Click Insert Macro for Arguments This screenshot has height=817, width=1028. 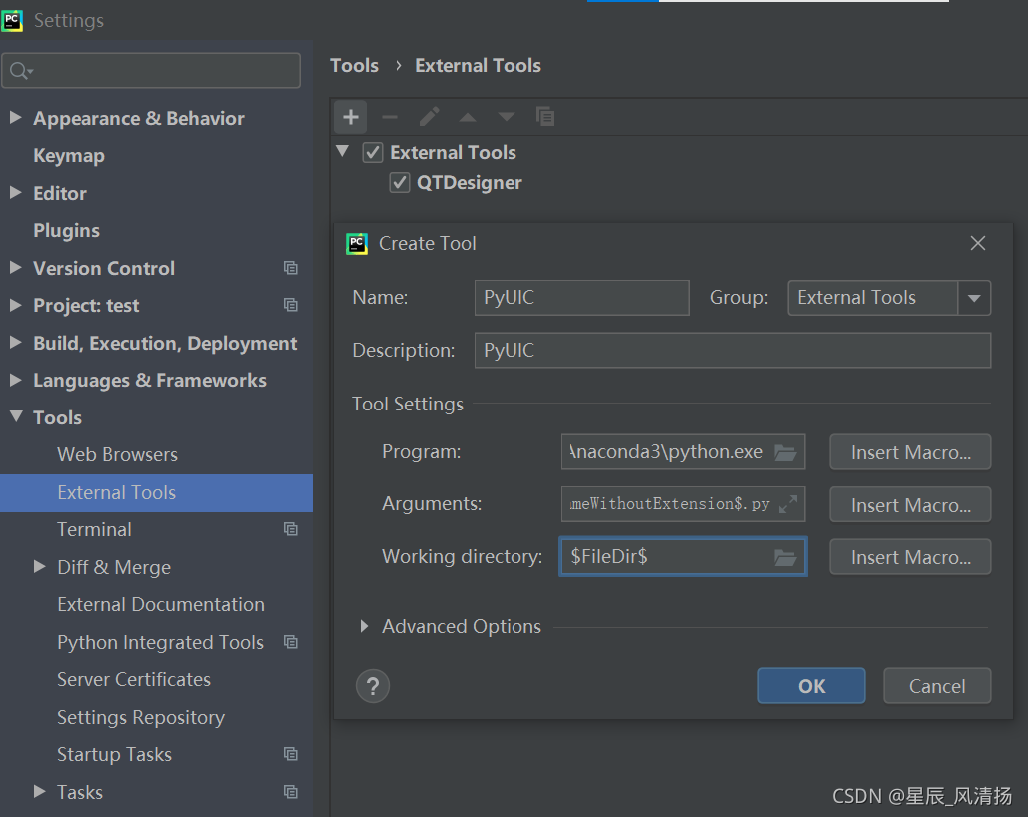pyautogui.click(x=911, y=505)
